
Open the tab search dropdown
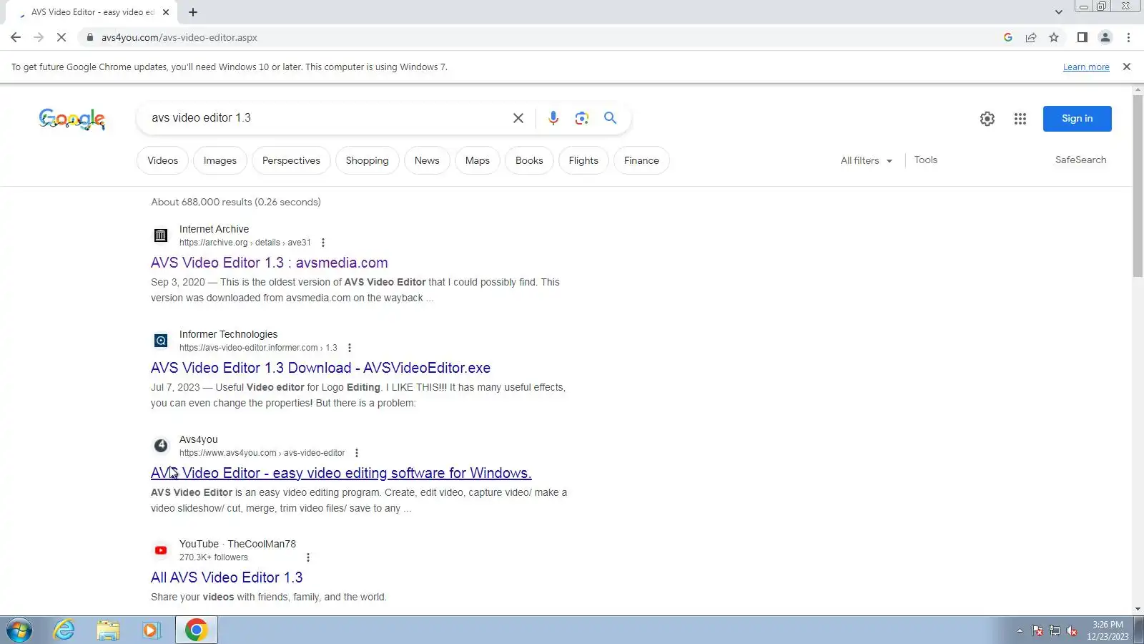click(1058, 12)
